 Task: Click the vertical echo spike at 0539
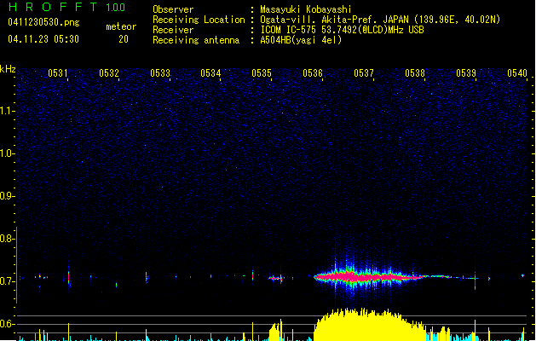(x=475, y=280)
